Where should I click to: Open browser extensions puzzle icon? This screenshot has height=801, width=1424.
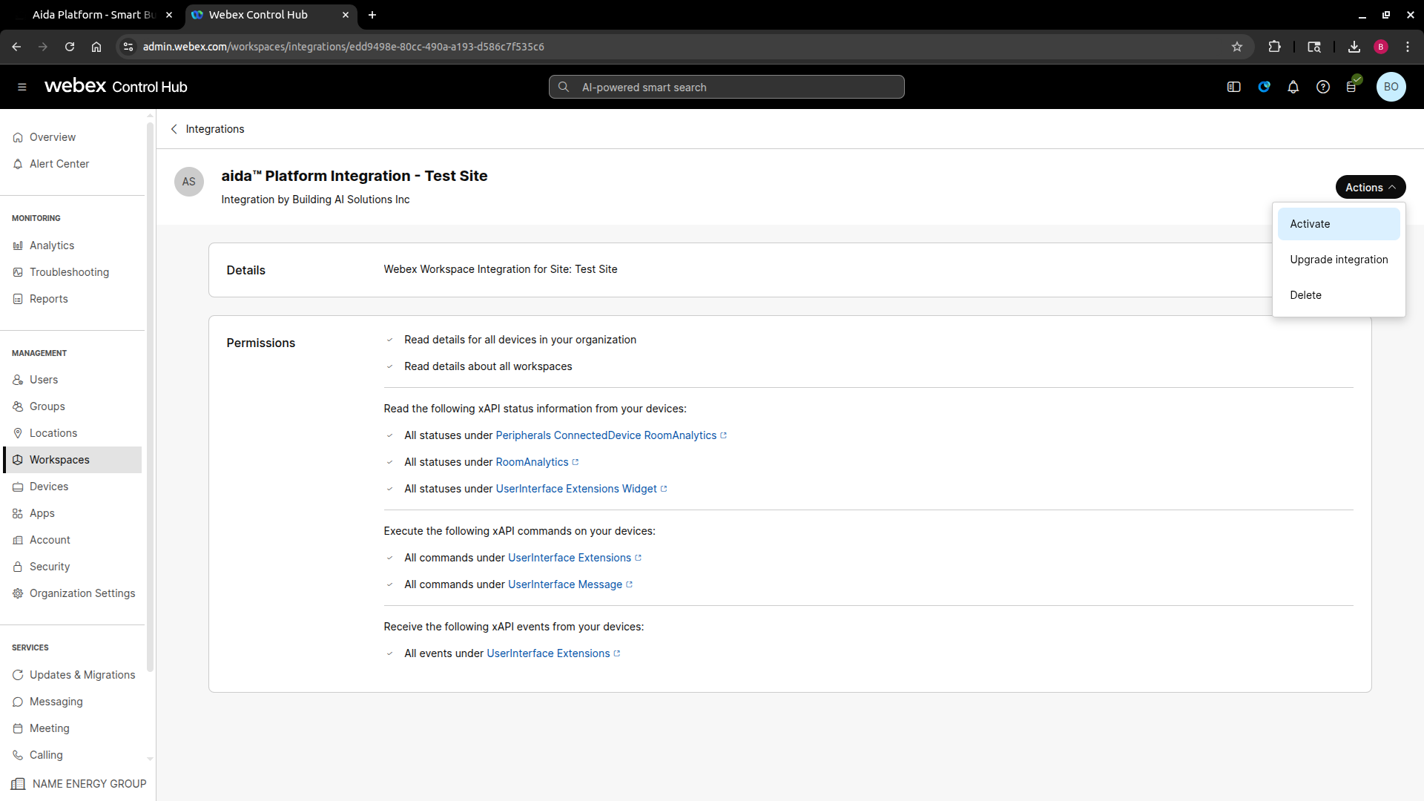click(x=1274, y=47)
